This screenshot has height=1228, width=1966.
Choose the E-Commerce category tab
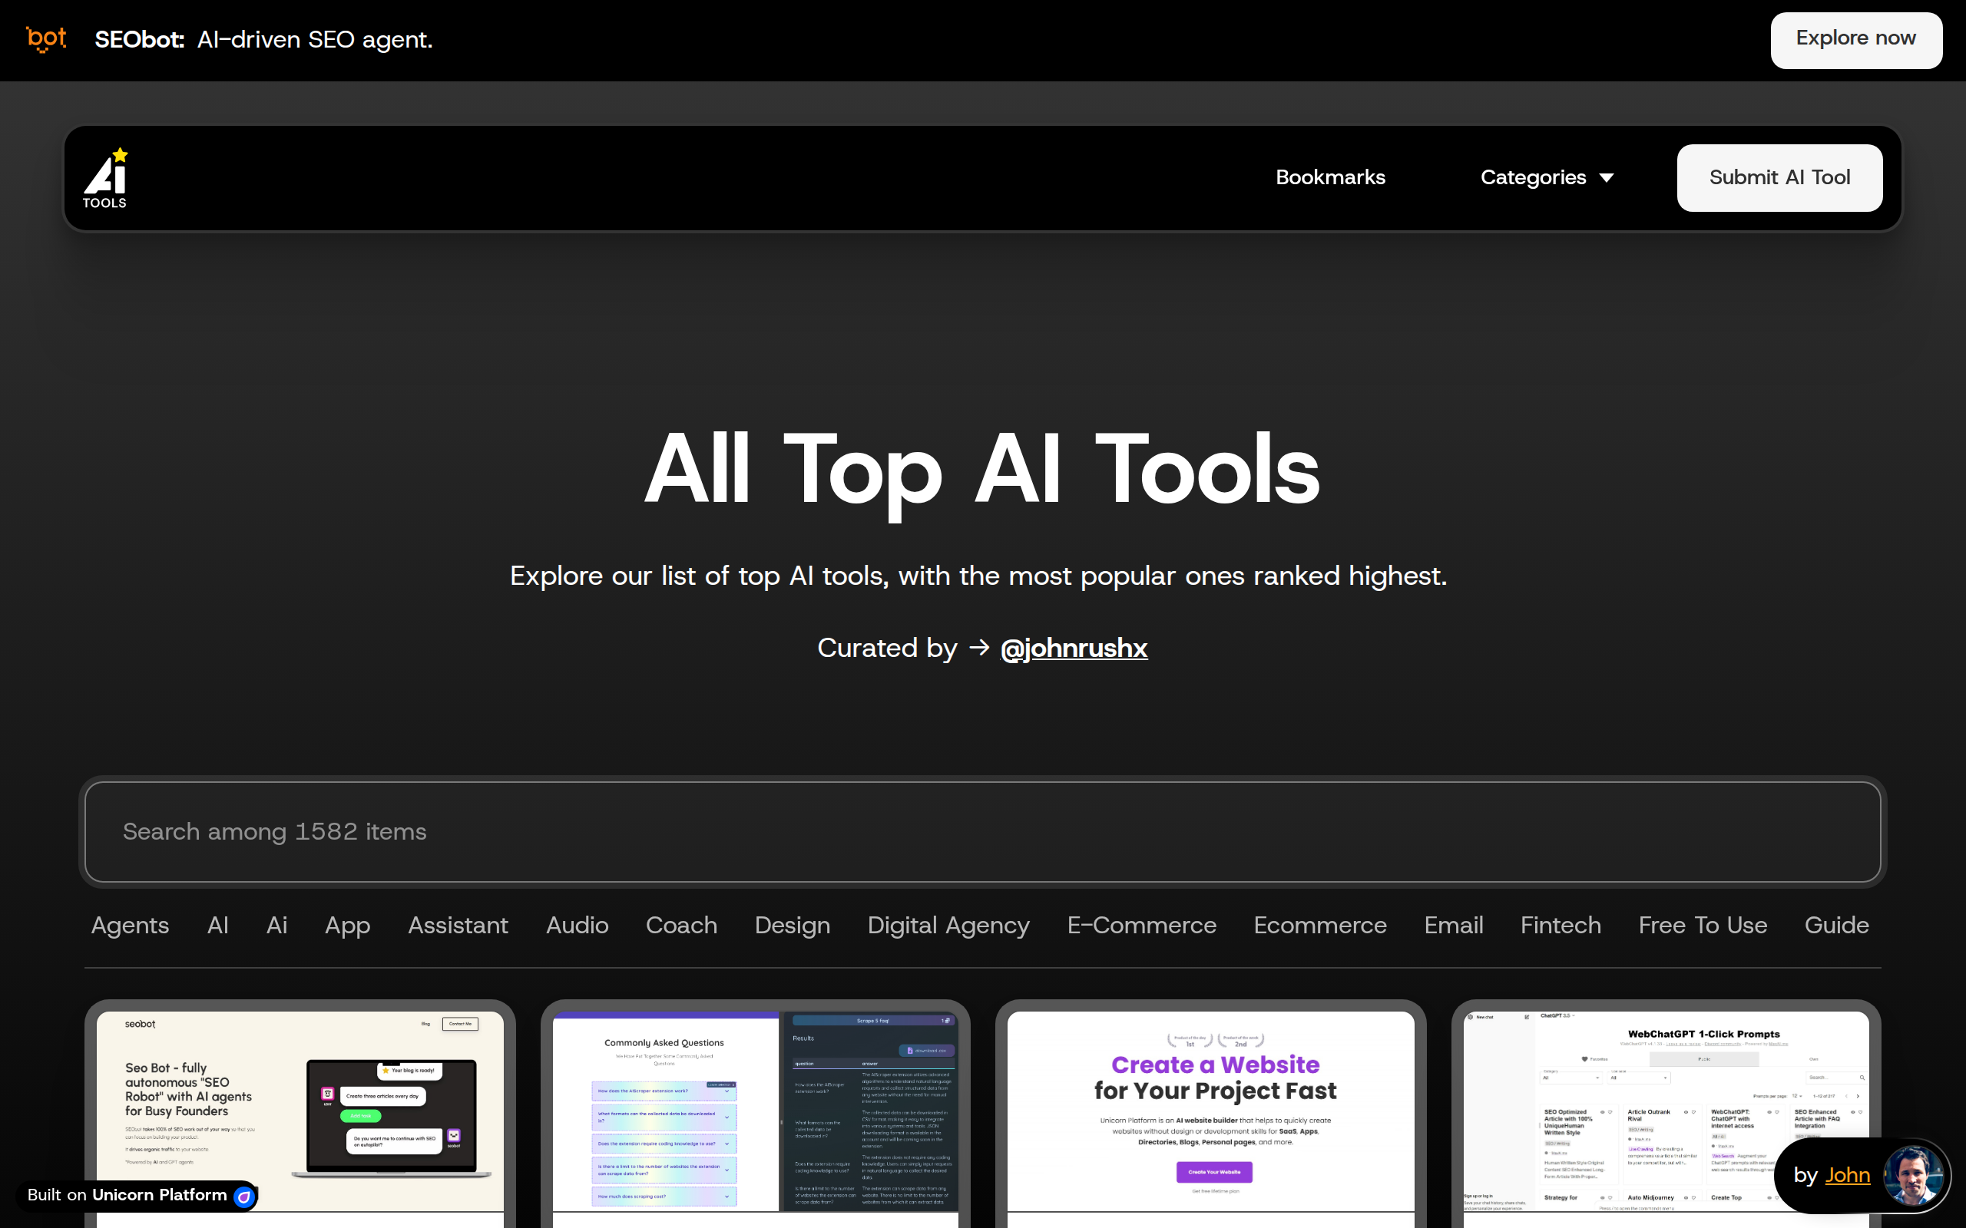pyautogui.click(x=1141, y=925)
